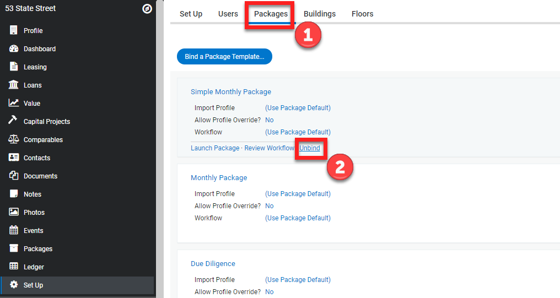
Task: Open the Photos image icon
Action: click(14, 212)
